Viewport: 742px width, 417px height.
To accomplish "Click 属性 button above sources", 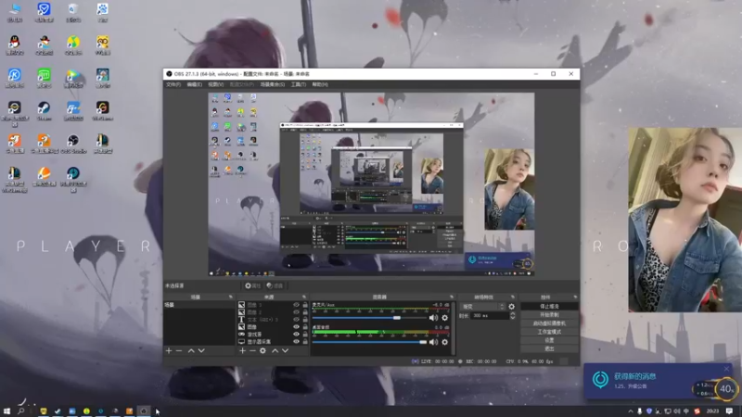I will pos(252,285).
